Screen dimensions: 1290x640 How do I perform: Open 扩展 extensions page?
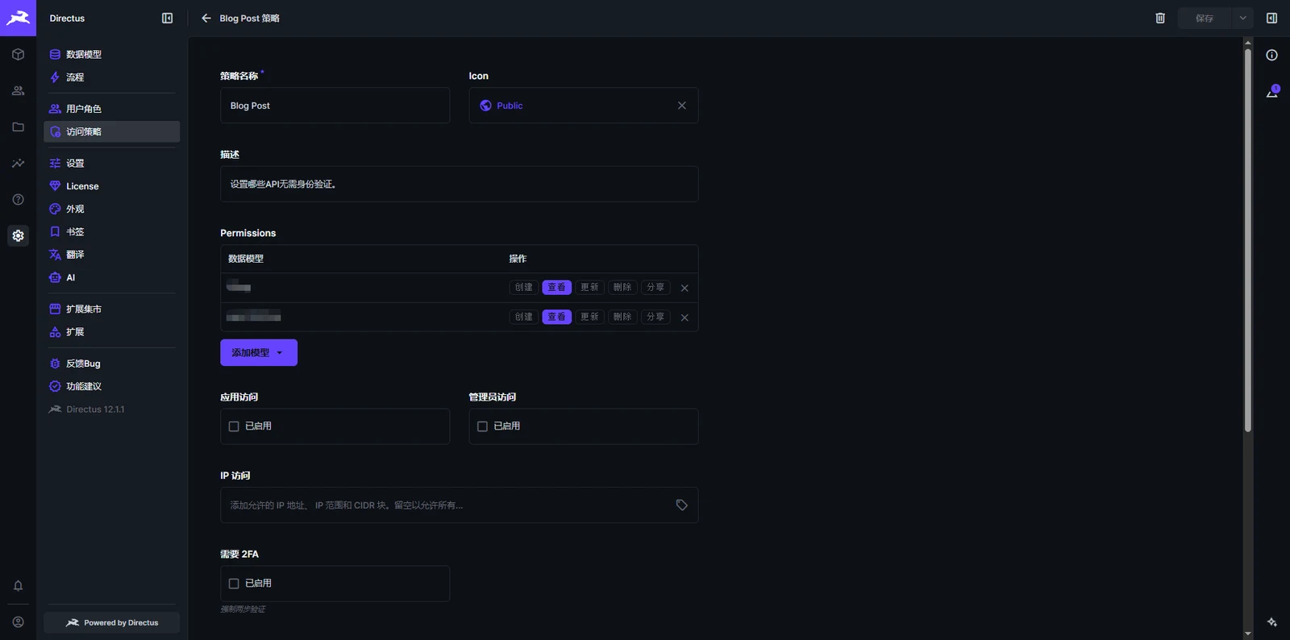pos(111,332)
